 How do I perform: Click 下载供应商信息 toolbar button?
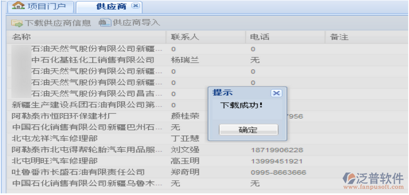(x=51, y=23)
